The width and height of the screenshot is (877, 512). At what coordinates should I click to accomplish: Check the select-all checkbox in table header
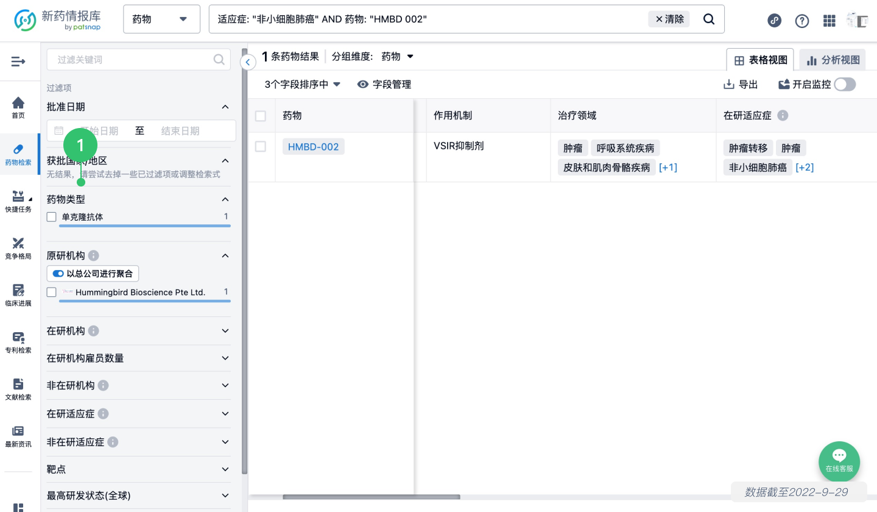point(261,116)
